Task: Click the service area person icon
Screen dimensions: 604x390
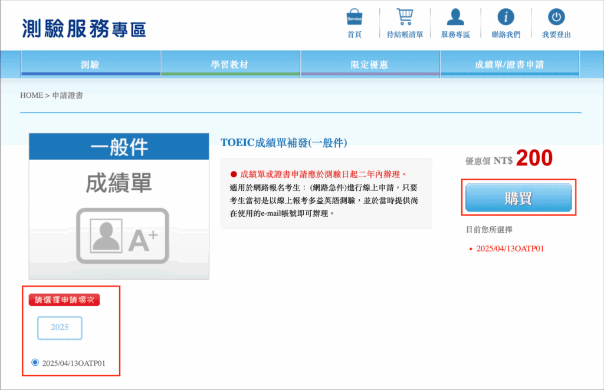Action: (455, 16)
